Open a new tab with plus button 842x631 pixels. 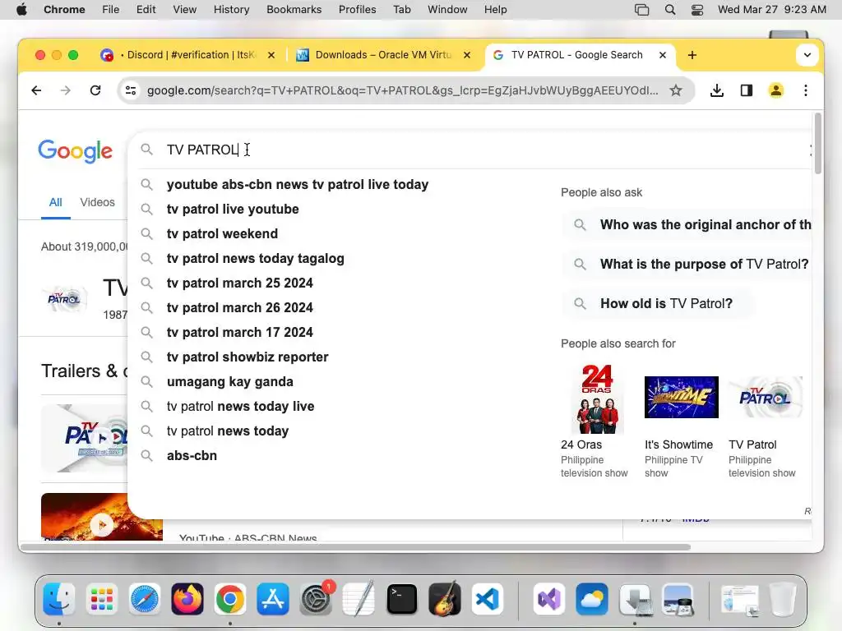tap(692, 55)
